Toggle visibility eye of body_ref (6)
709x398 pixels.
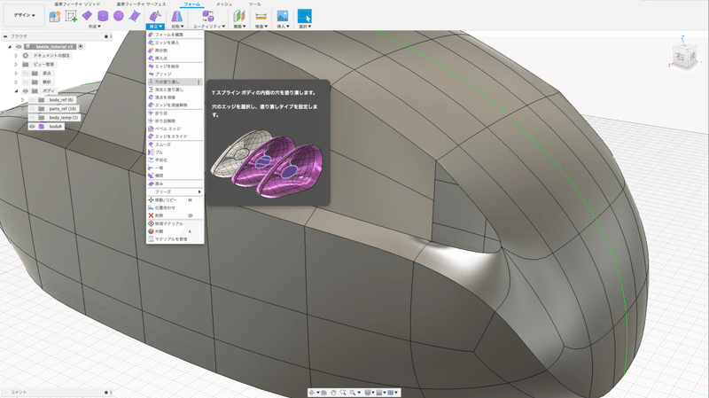pyautogui.click(x=32, y=100)
